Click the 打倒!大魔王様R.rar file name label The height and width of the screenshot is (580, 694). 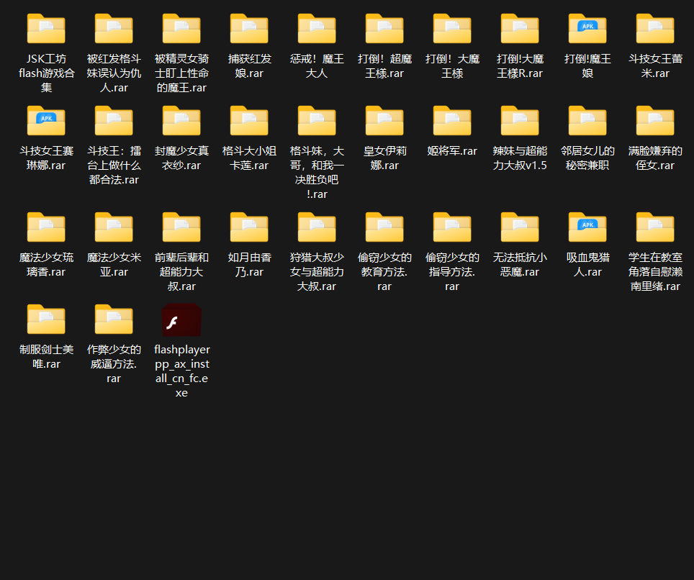(x=520, y=66)
